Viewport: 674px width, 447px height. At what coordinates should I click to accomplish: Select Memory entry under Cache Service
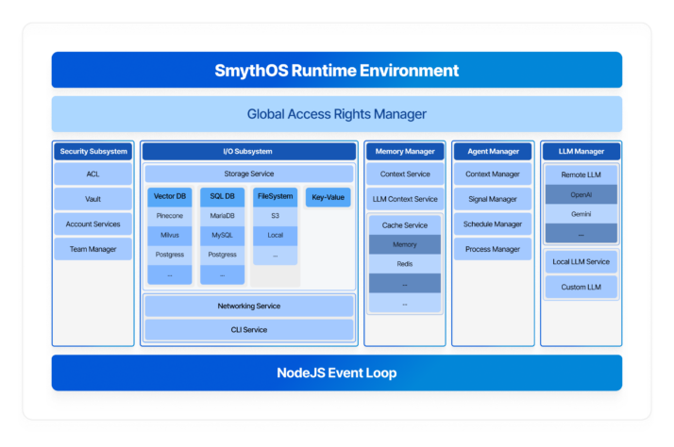pos(405,244)
